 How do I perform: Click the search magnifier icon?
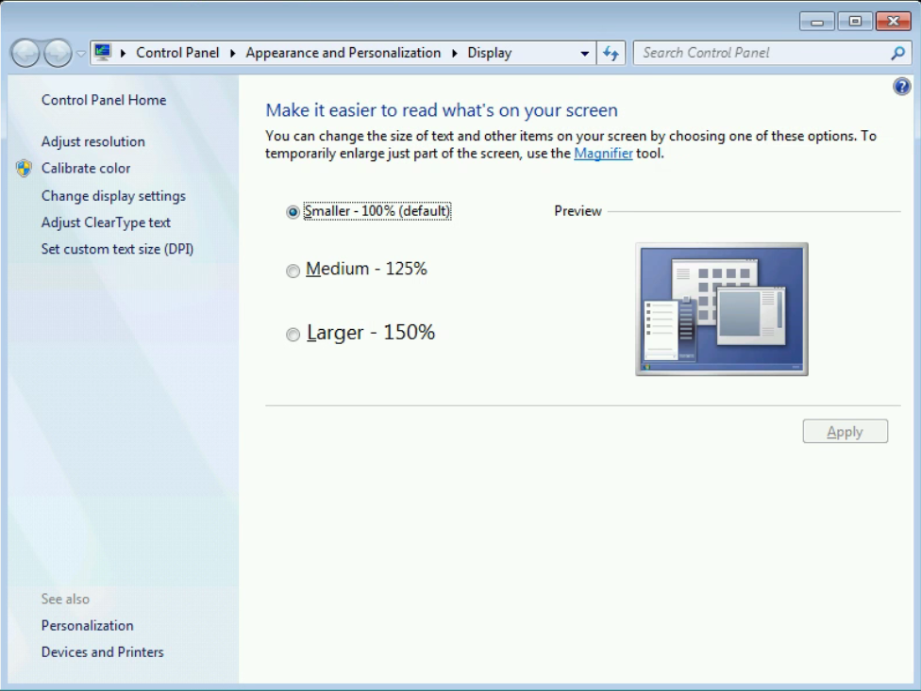(x=897, y=54)
